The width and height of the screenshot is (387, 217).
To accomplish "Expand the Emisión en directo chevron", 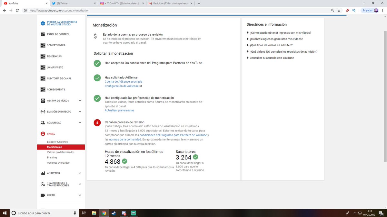I will click(x=80, y=112).
